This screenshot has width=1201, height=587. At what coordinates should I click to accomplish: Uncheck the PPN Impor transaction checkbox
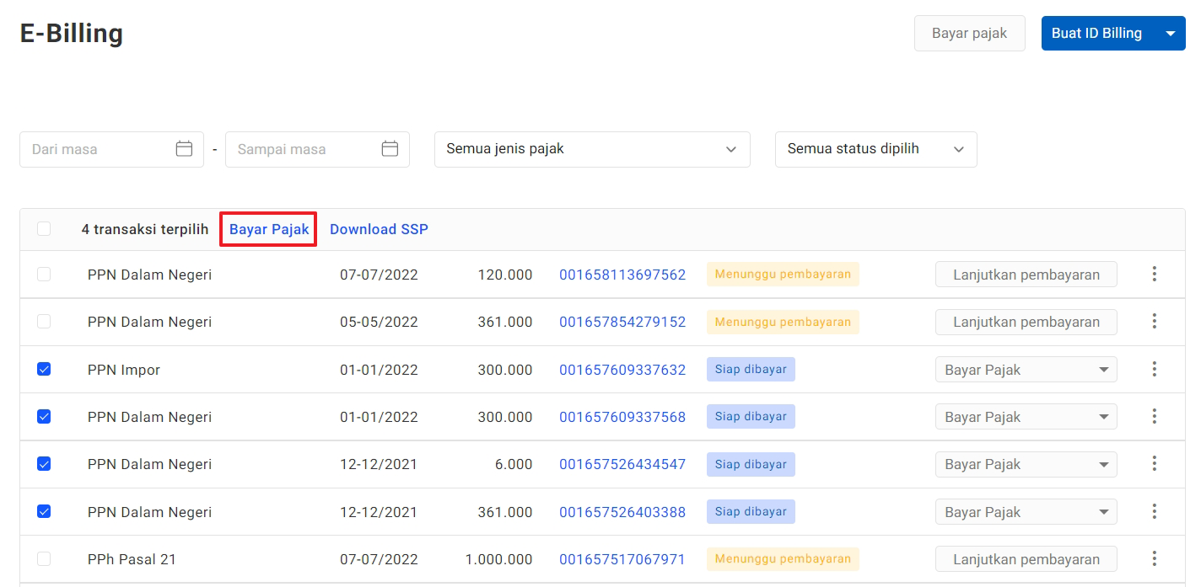click(44, 370)
